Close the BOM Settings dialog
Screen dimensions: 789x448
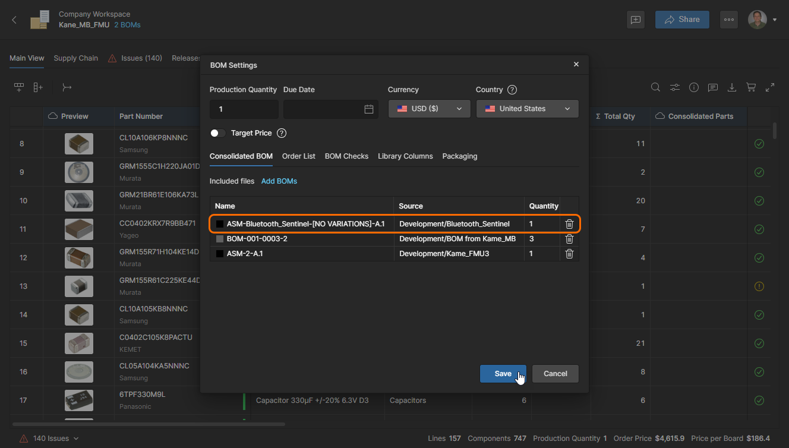click(576, 64)
